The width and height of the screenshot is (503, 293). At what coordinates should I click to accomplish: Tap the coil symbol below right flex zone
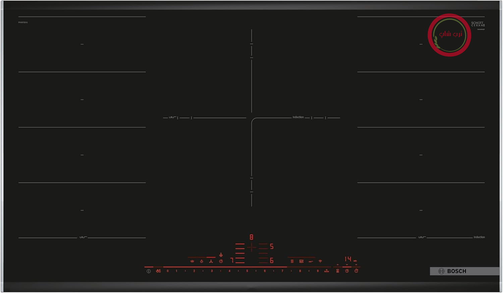422,237
